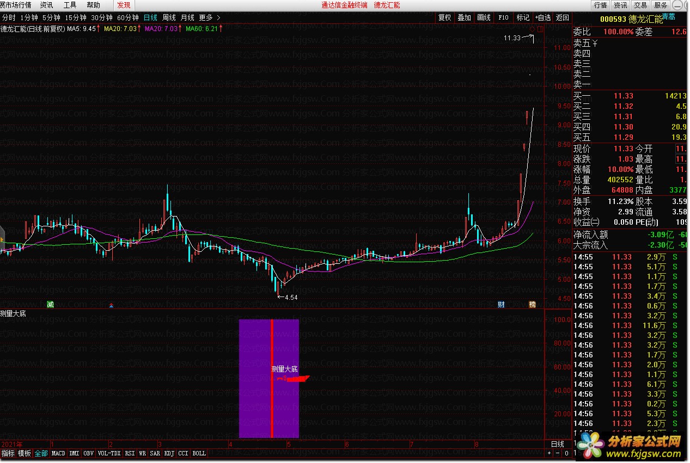
Task: Expand the 更多 periods dropdown
Action: [210, 17]
